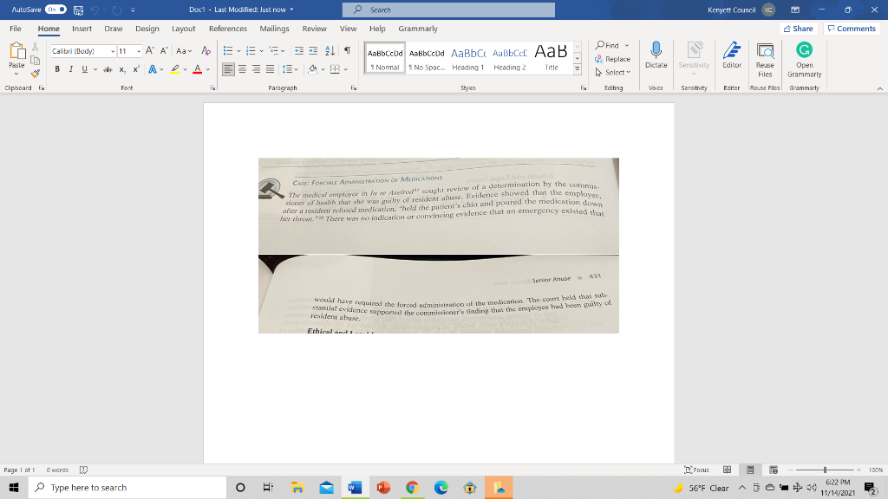Open the File menu
Screen dimensions: 888x499
16,29
